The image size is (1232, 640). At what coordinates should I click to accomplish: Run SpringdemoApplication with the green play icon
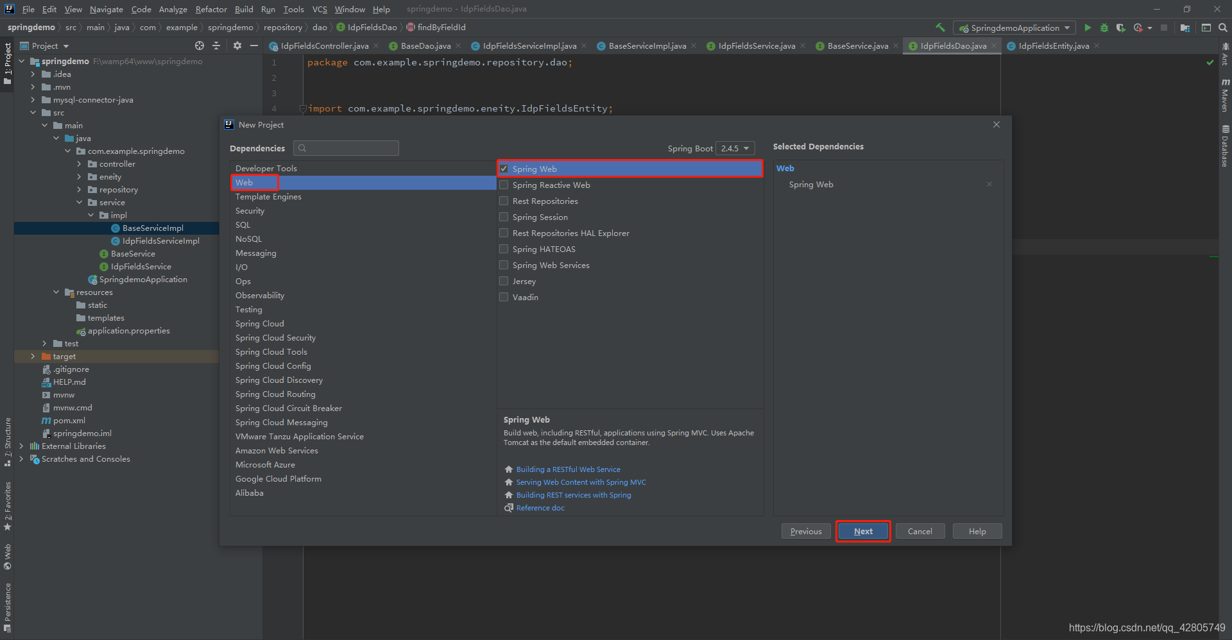coord(1088,28)
